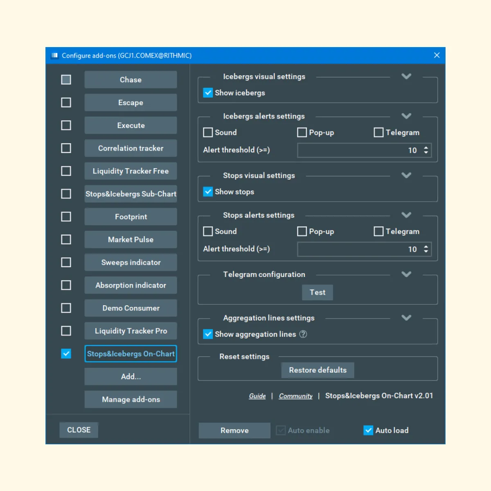Uncheck the Show icebergs checkbox
The height and width of the screenshot is (491, 491).
pos(208,93)
